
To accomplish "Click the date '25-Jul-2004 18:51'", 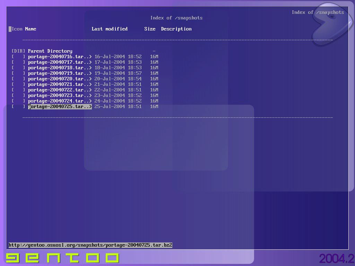I will 118,107.
